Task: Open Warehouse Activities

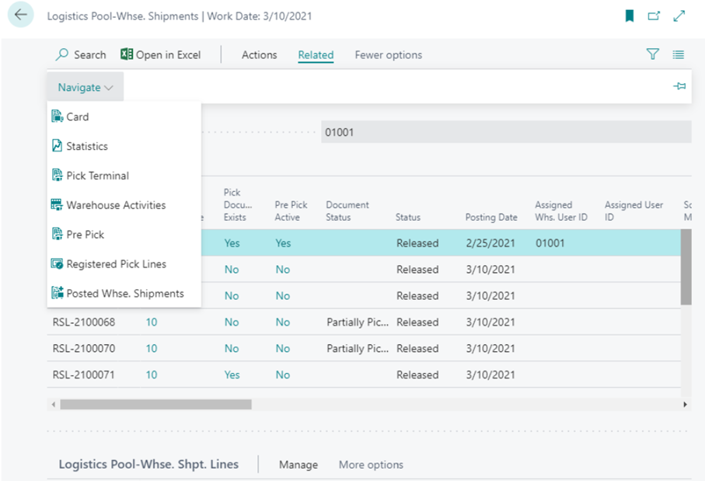Action: (116, 205)
